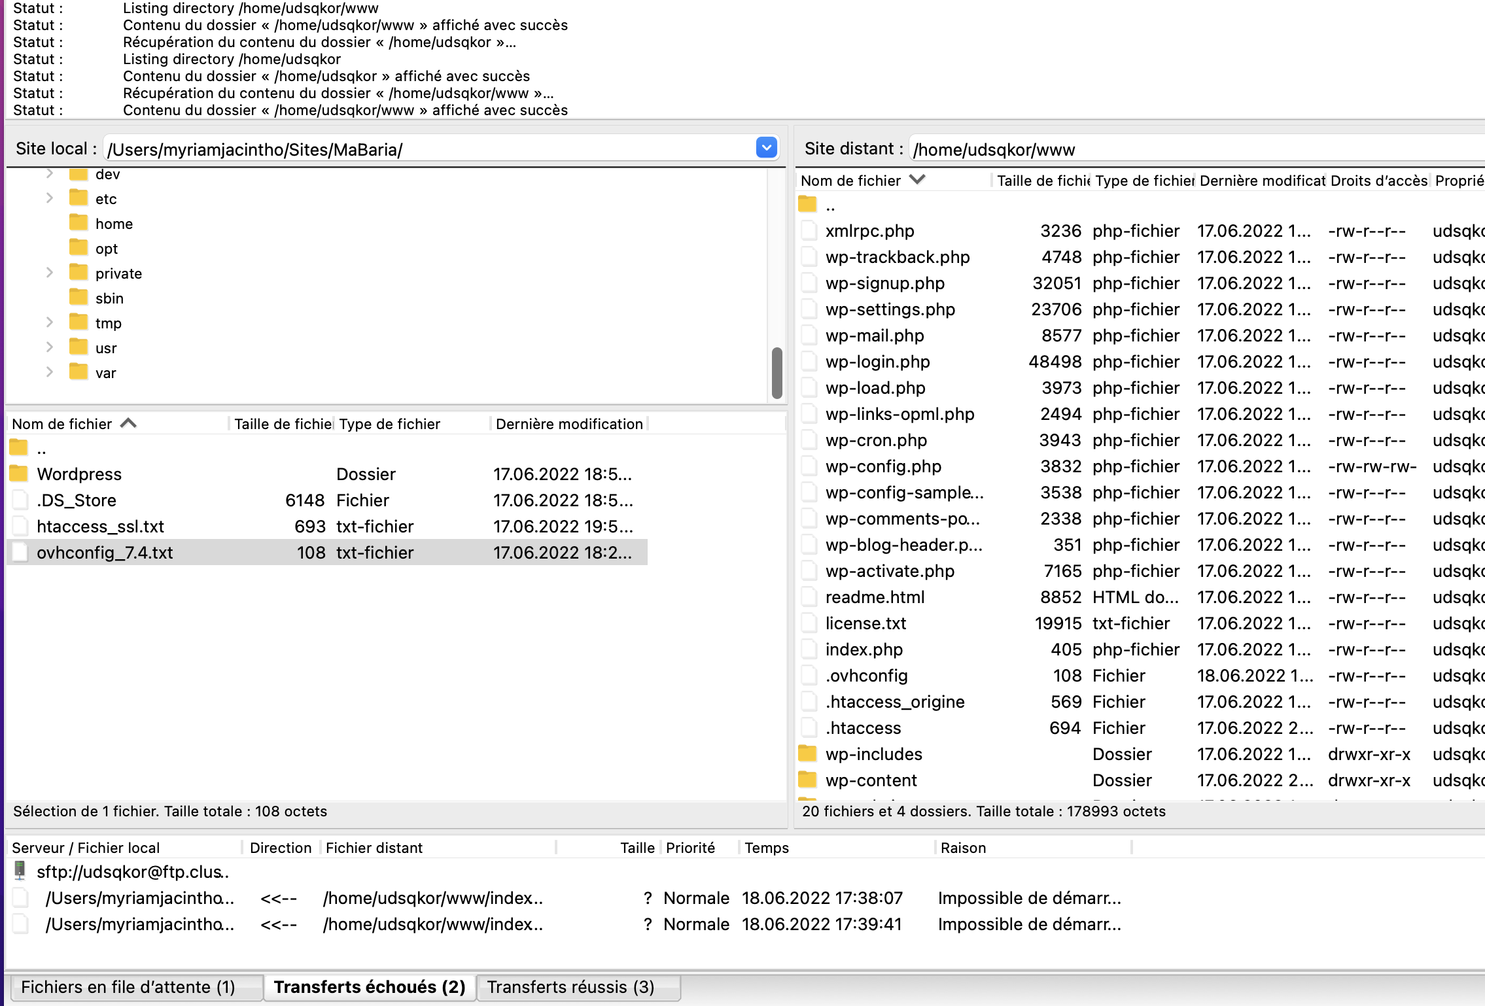
Task: Click the remote parent directory folder icon
Action: point(808,205)
